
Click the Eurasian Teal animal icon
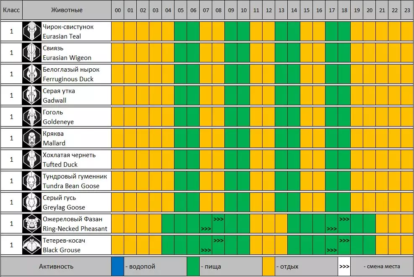tap(32, 31)
